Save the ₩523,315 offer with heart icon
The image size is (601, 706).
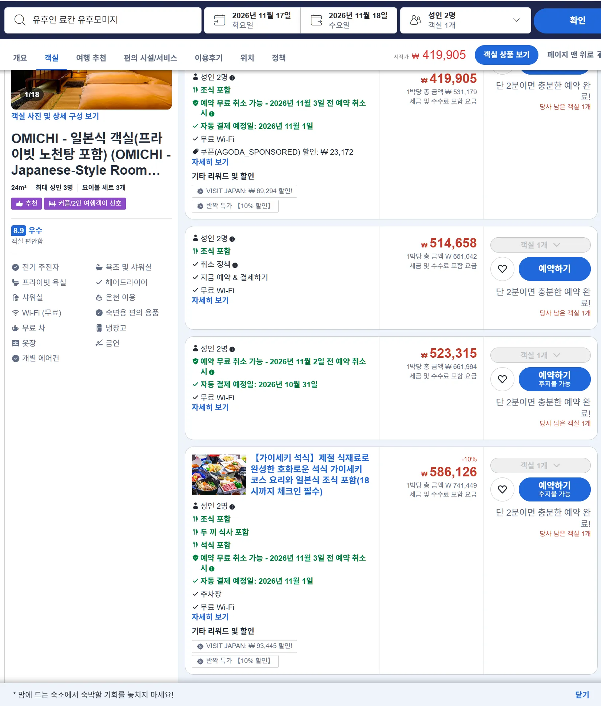[502, 379]
